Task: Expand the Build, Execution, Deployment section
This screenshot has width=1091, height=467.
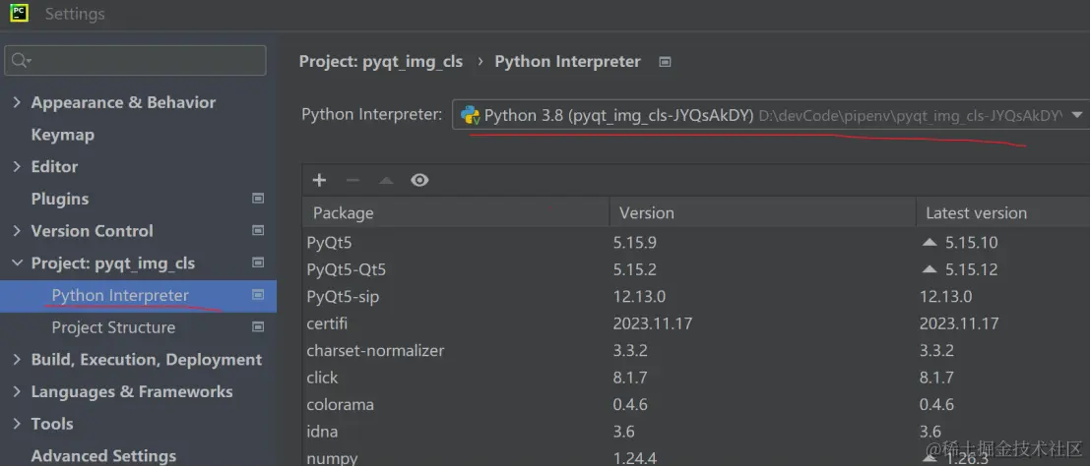Action: tap(17, 360)
